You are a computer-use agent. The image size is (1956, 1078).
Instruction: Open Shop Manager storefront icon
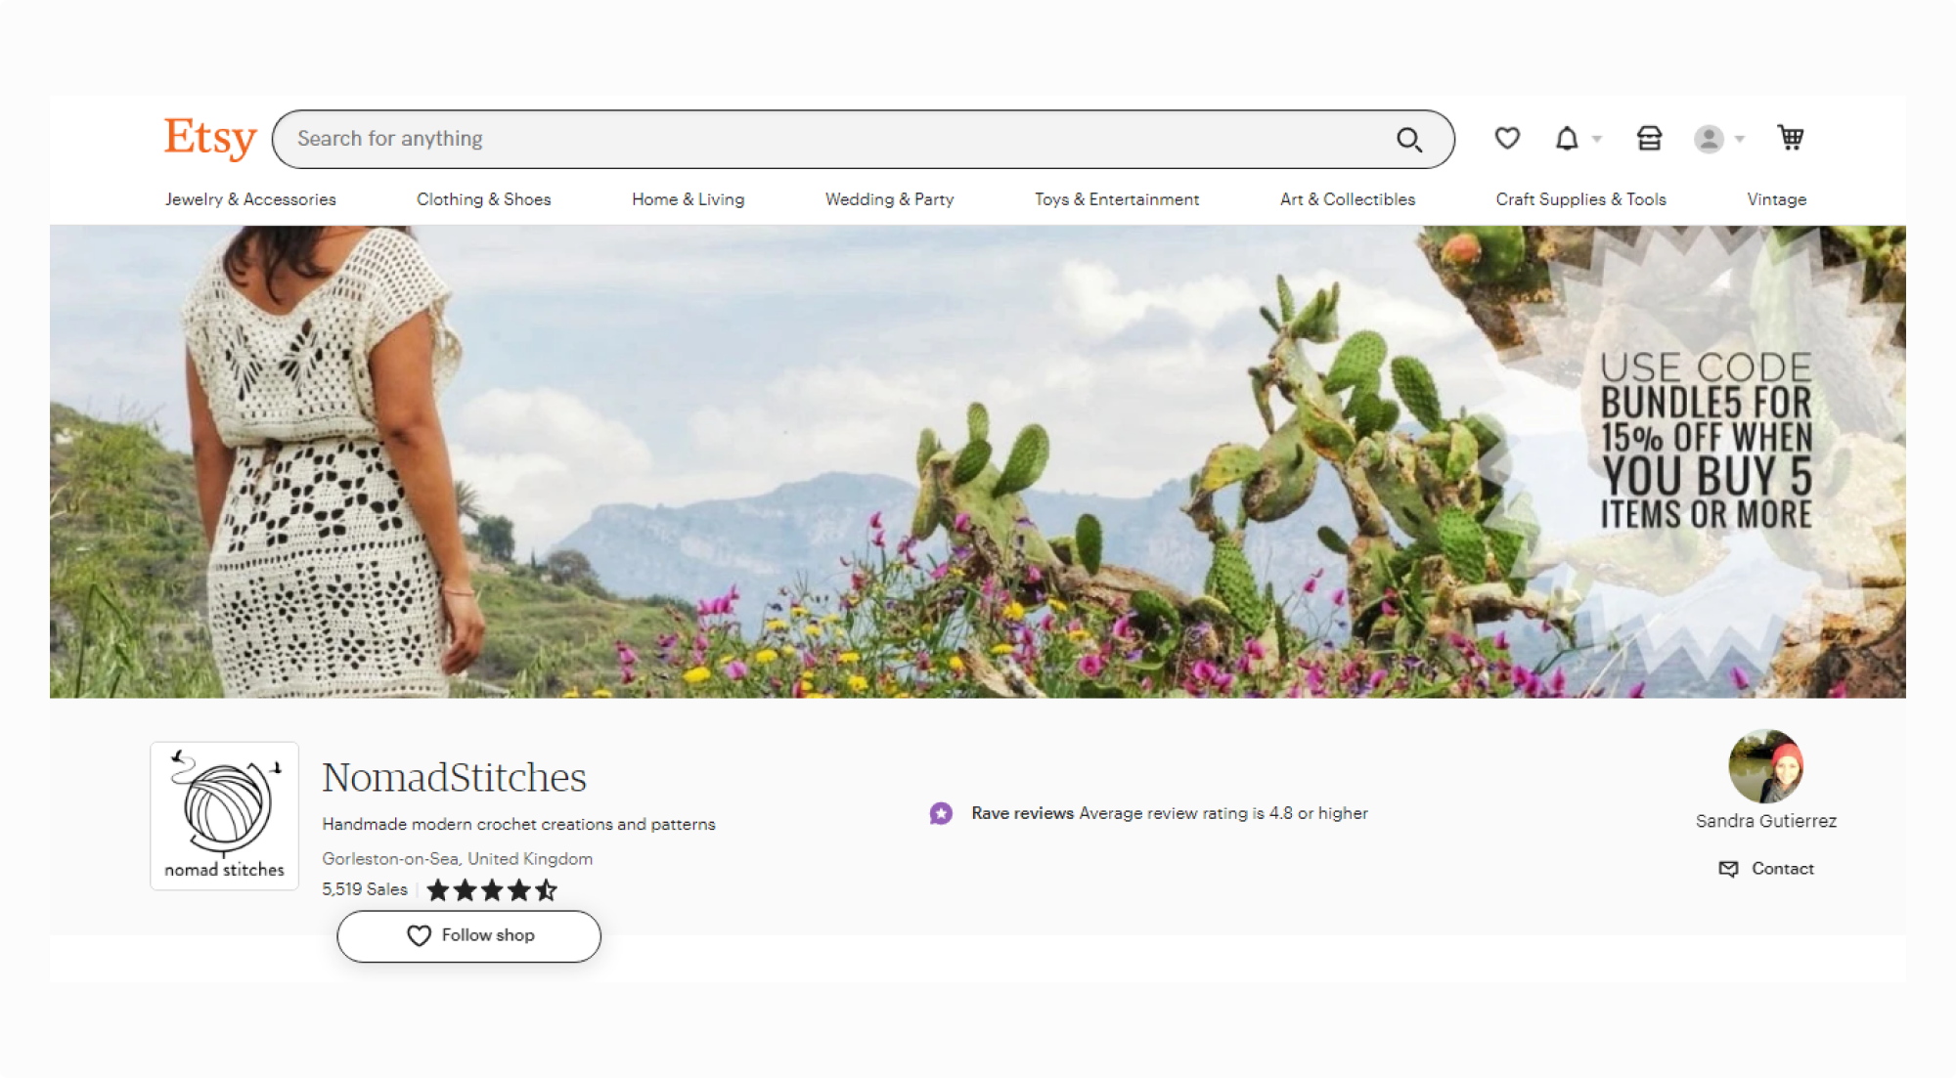(x=1649, y=139)
